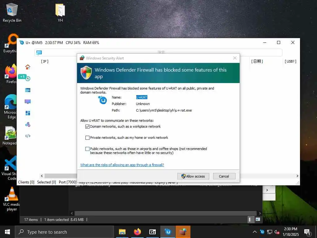Open the YH folder on the desktop
This screenshot has width=317, height=238.
pos(60,12)
